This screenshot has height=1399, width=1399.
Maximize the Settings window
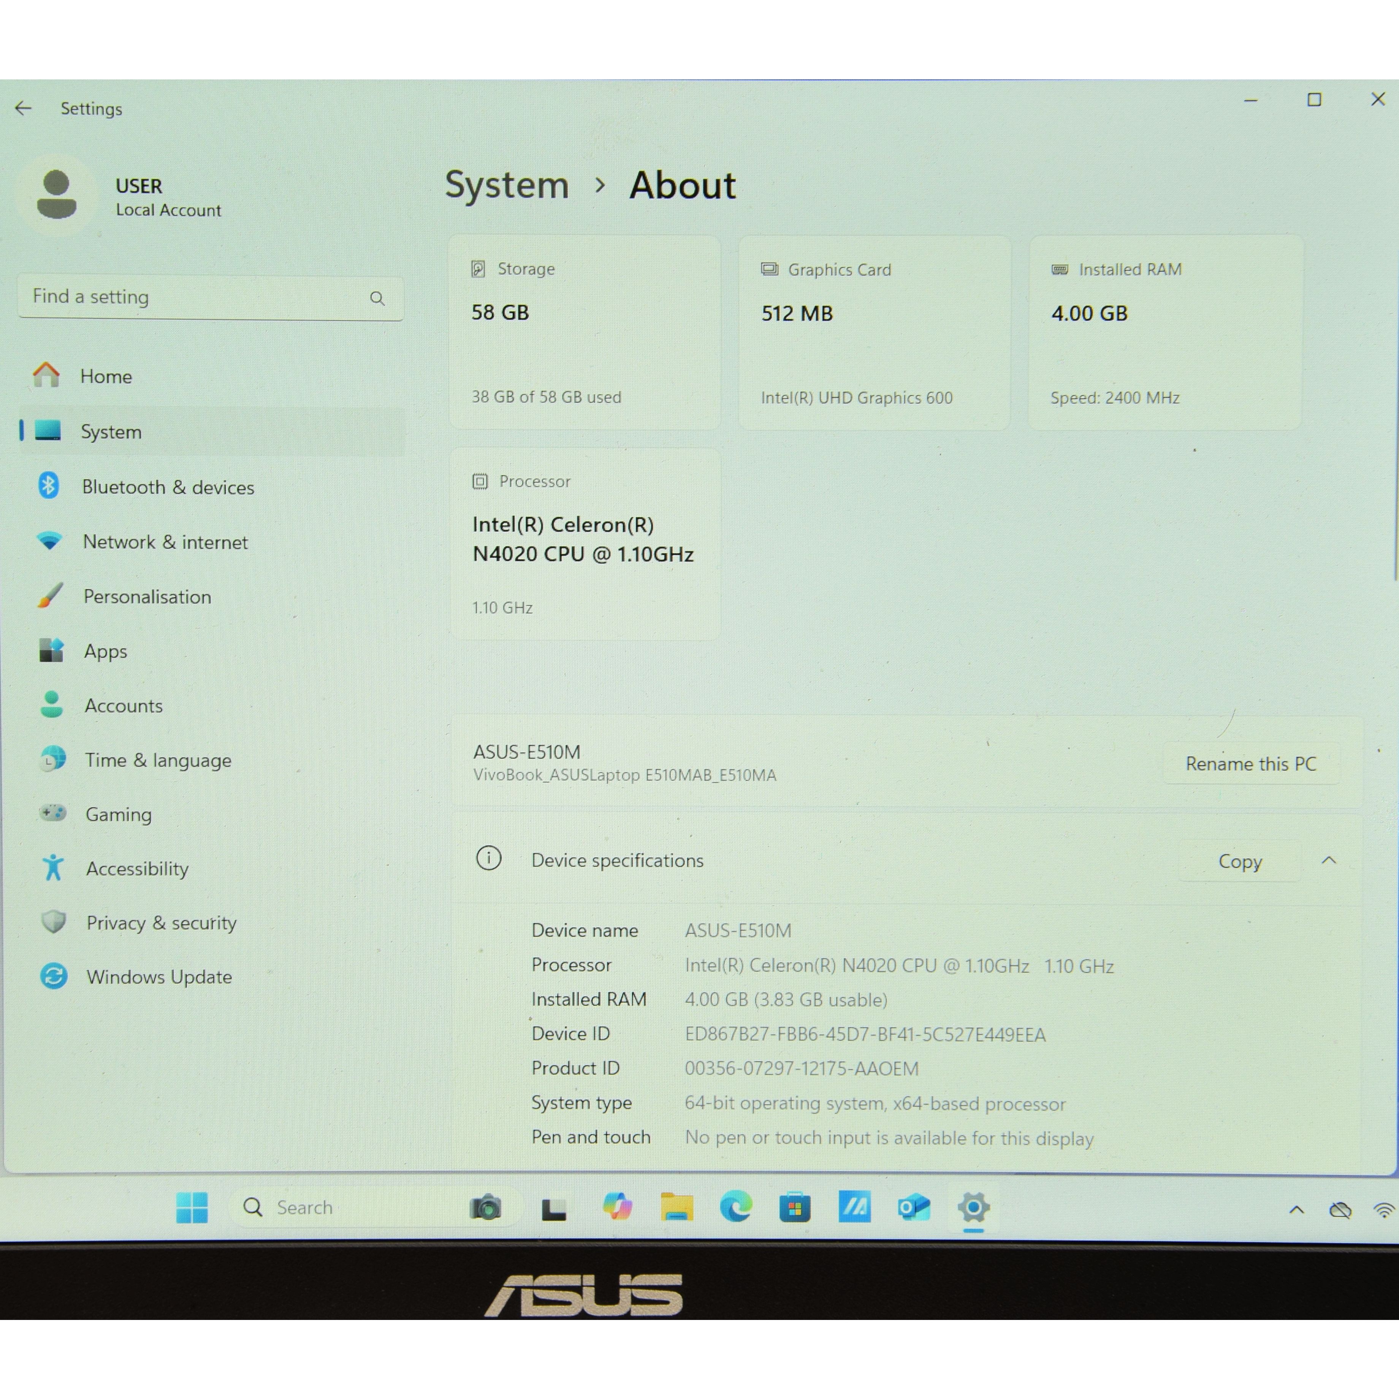pyautogui.click(x=1314, y=100)
